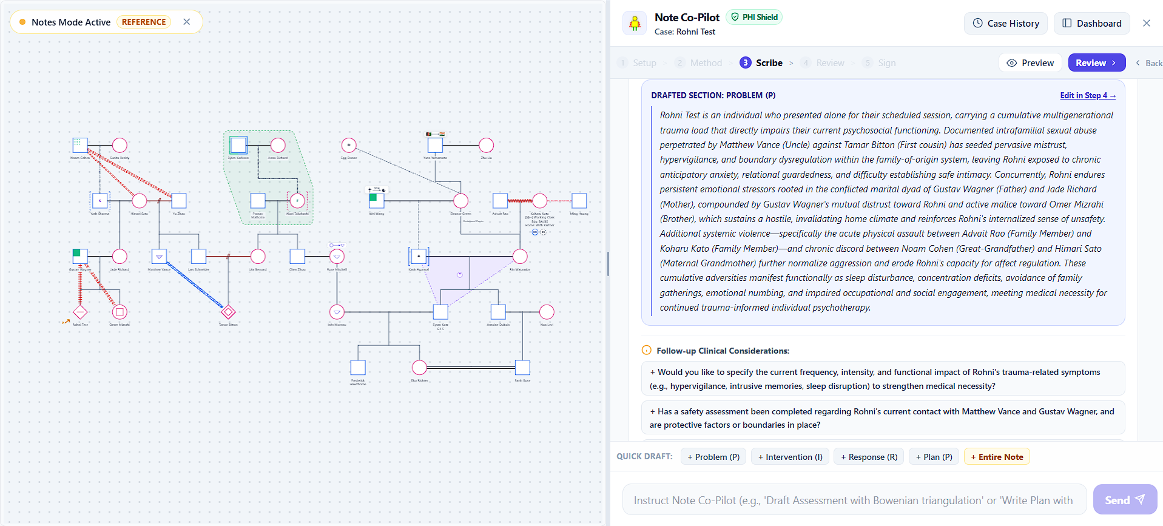Select the Kavir Agarwal node

pos(419,256)
